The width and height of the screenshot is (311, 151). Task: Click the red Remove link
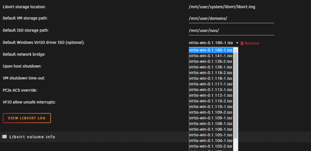click(252, 43)
